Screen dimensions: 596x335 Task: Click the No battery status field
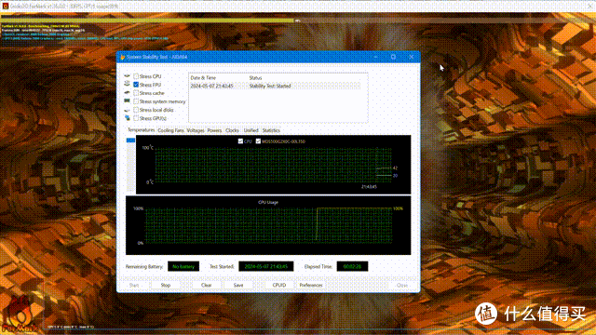click(183, 266)
